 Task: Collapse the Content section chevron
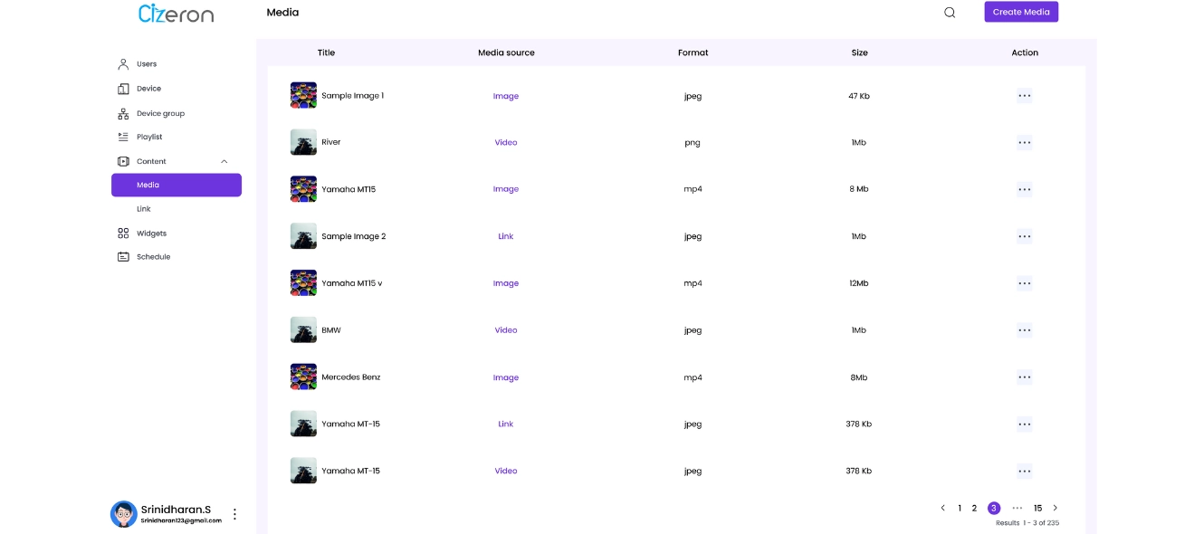click(x=224, y=161)
